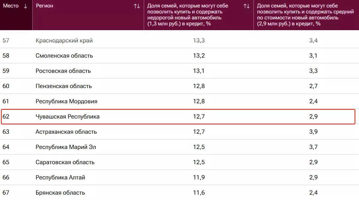Select Пензенская область in the table
The image size is (359, 200).
point(64,86)
